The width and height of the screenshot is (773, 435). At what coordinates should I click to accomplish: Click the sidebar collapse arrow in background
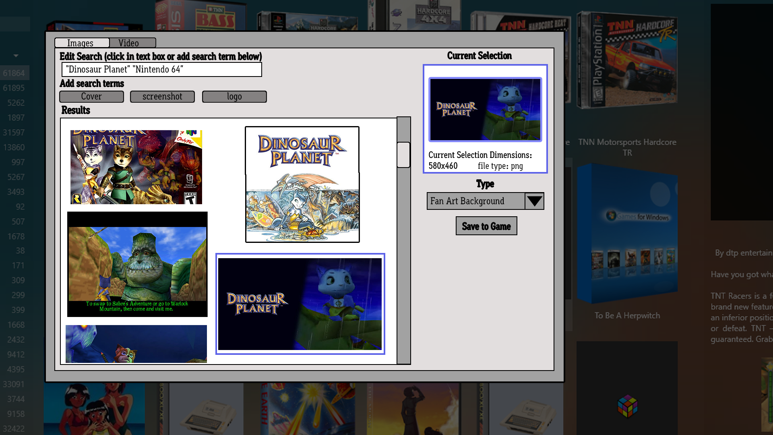[16, 56]
